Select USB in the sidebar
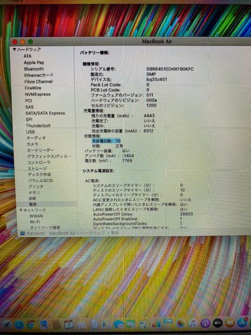The width and height of the screenshot is (251, 335). pyautogui.click(x=30, y=132)
